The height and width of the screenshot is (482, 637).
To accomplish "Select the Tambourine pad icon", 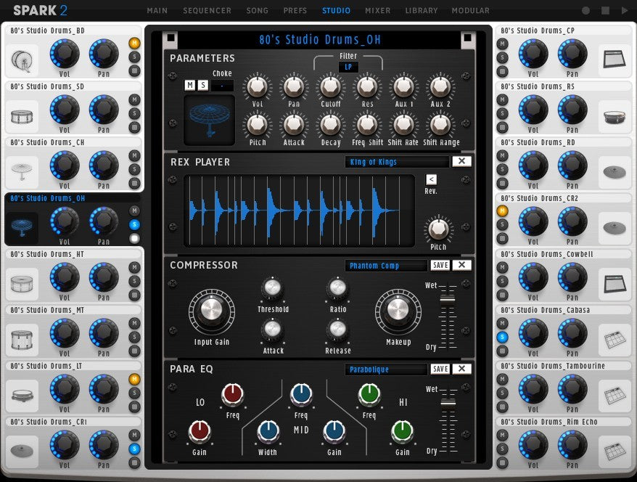I will [x=615, y=396].
